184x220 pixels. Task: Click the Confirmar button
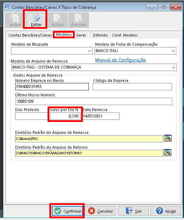click(x=67, y=211)
